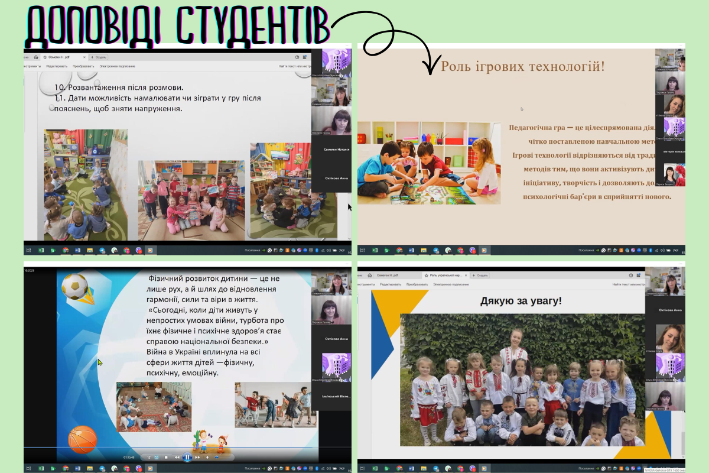The image size is (709, 473).
Task: Open Telegram in the bottom-left screenshot's taskbar
Action: (x=102, y=468)
